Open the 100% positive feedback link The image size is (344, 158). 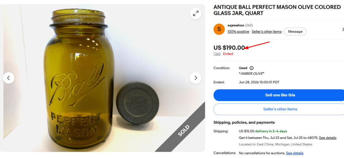click(x=238, y=32)
